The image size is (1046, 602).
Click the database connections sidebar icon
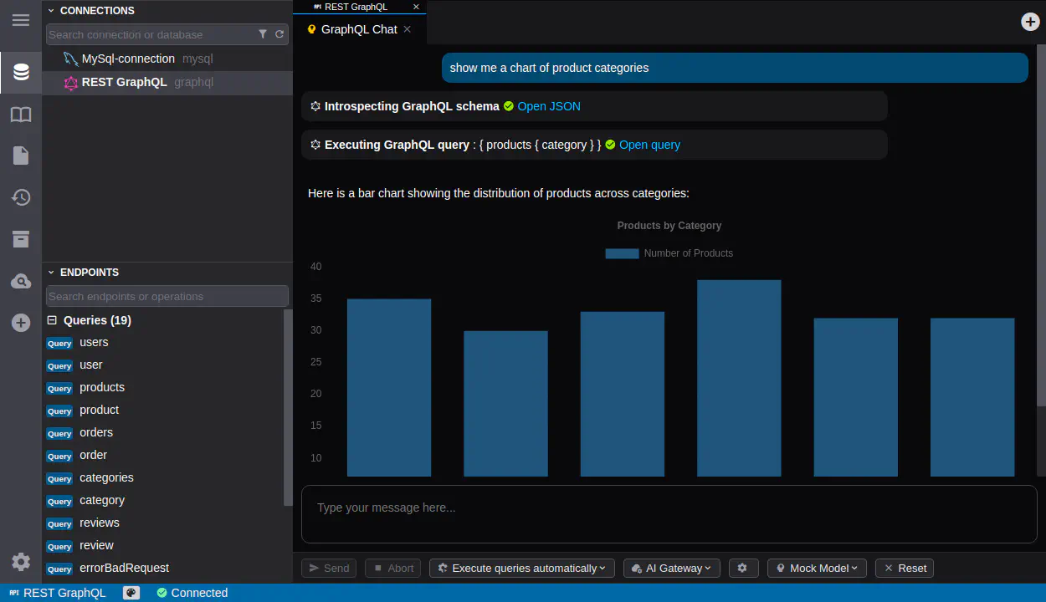[x=21, y=73]
